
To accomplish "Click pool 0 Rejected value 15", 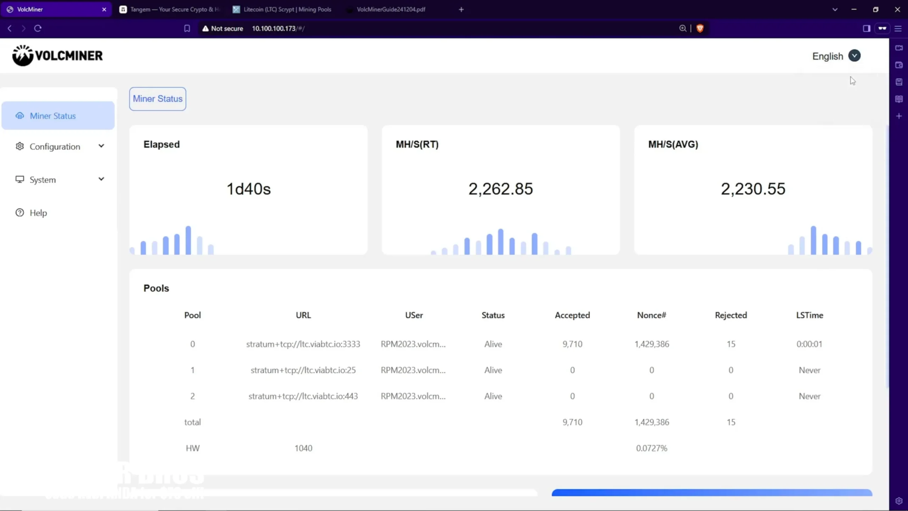I will coord(731,344).
